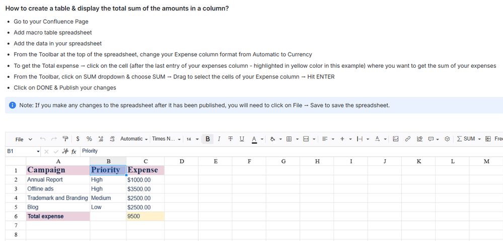503x241 pixels.
Task: Click the insert link icon
Action: [x=408, y=139]
